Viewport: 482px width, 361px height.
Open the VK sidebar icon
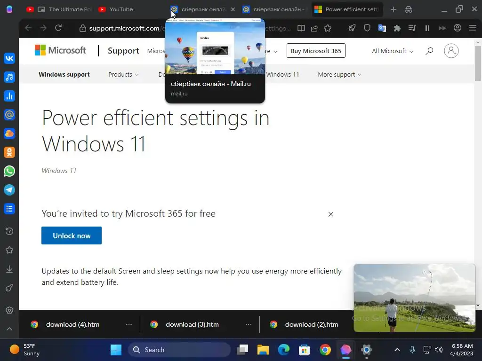click(x=9, y=58)
